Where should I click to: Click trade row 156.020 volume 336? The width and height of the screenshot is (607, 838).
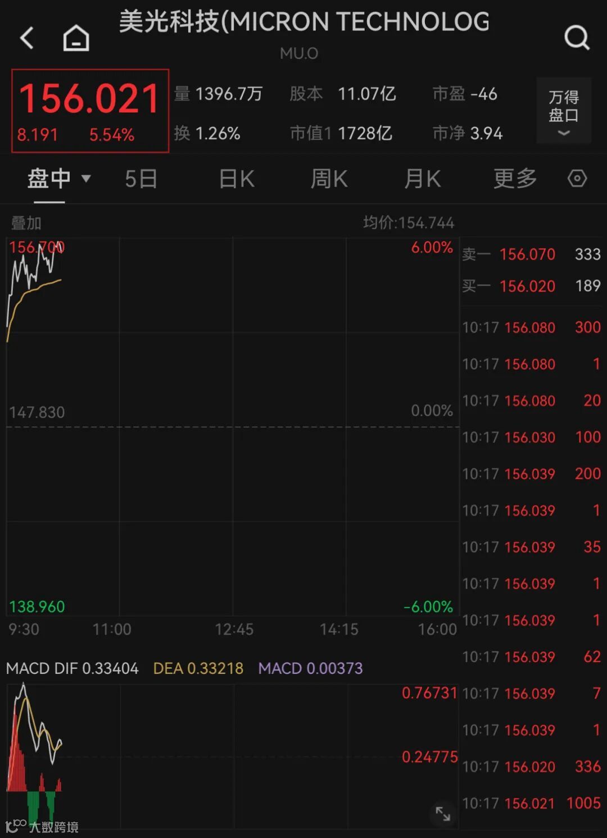[x=531, y=767]
